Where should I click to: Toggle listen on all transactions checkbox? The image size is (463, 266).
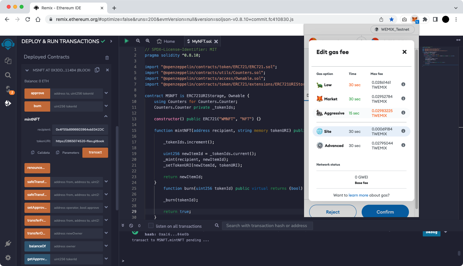pyautogui.click(x=151, y=226)
